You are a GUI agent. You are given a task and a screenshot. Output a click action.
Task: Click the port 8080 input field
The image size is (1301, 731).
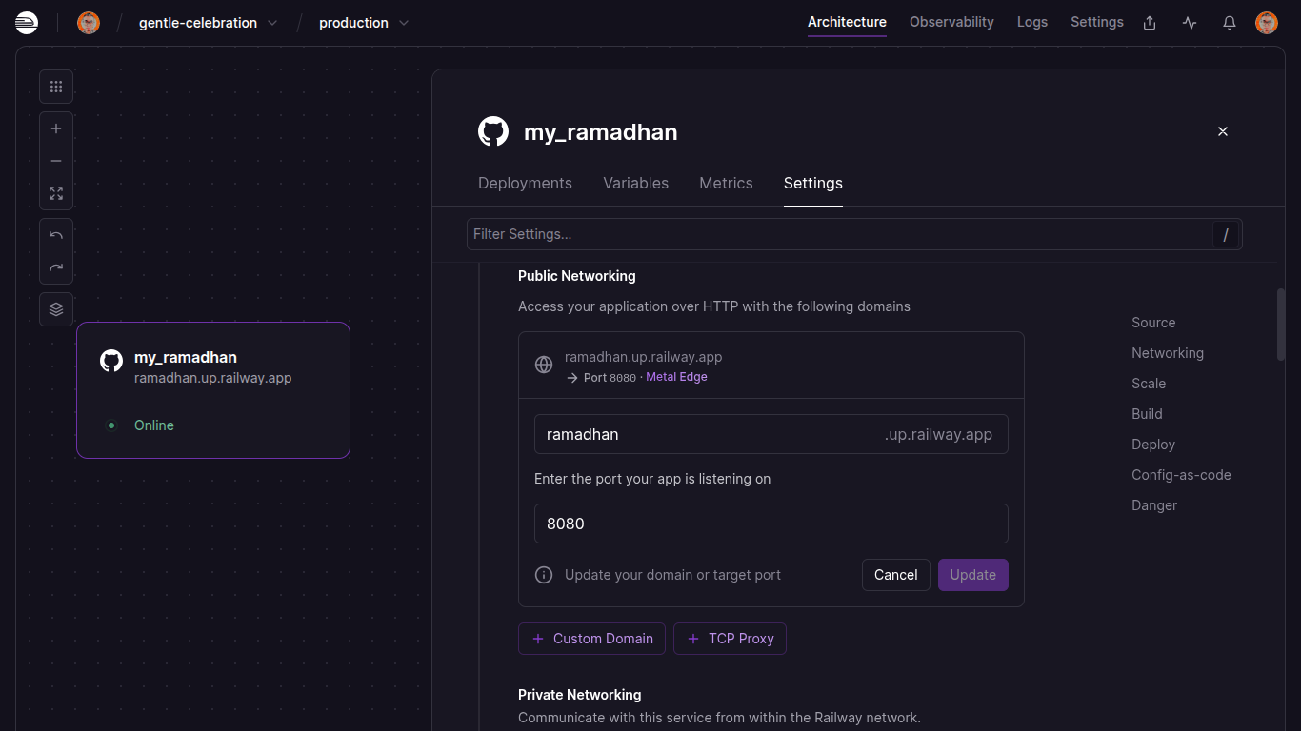click(x=771, y=524)
